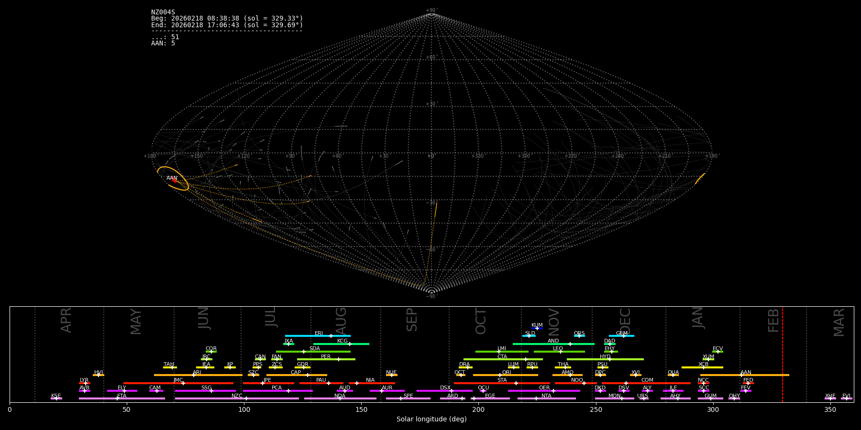
Task: Click the -90 south pole label
Action: pyautogui.click(x=431, y=296)
